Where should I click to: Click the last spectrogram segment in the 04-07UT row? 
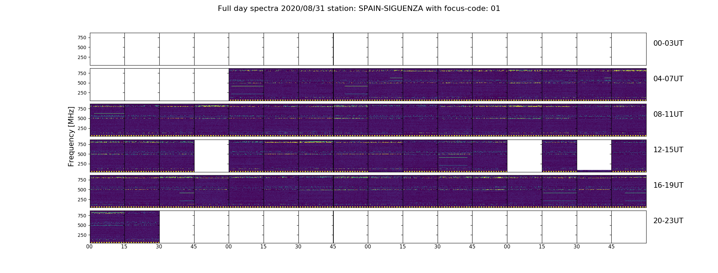pos(629,85)
